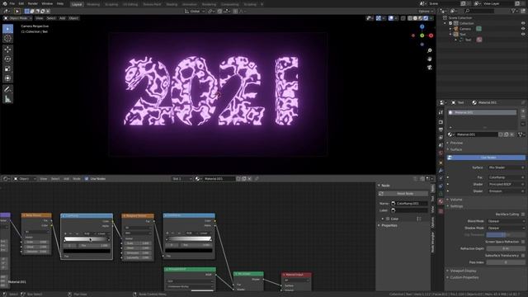Toggle Camera visibility eye in outliner
The height and width of the screenshot is (297, 528).
(x=523, y=29)
